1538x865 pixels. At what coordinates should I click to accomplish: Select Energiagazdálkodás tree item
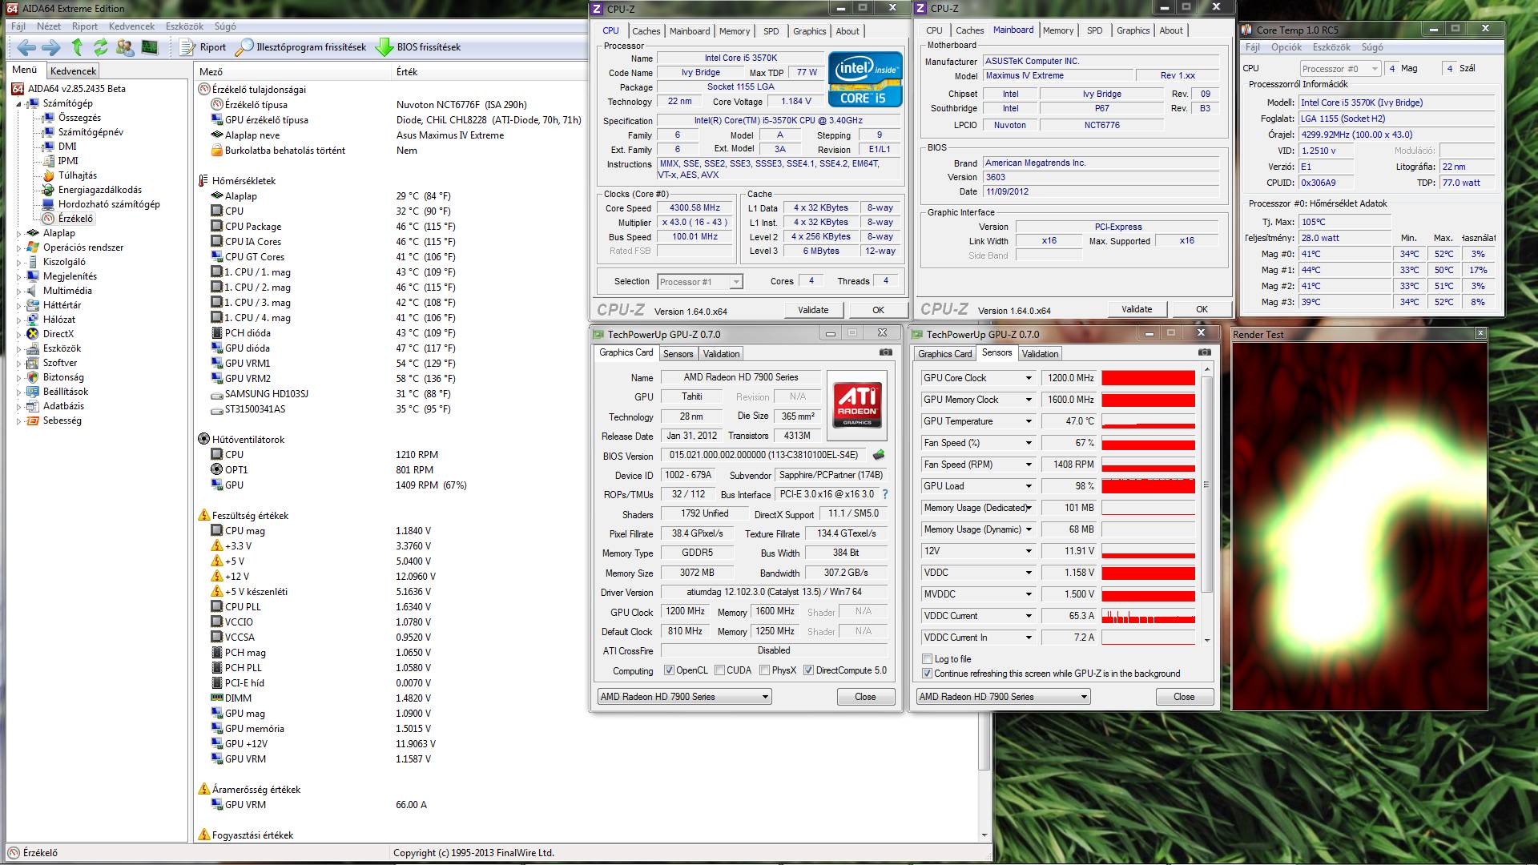point(91,190)
